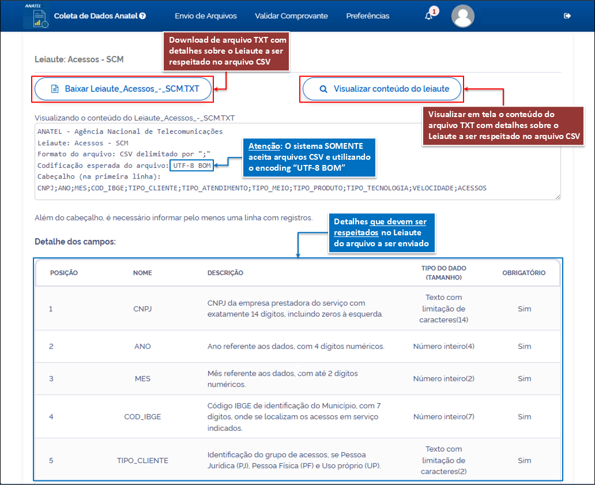Open the notifications bell
Screen dimensions: 595x485
coord(428,16)
